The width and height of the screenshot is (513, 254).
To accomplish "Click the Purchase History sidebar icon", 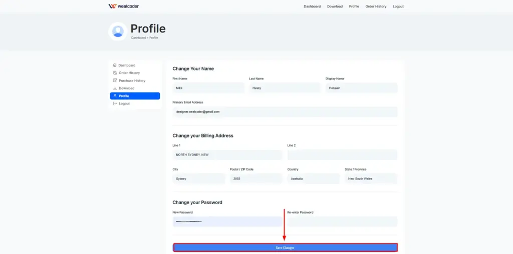I will click(x=115, y=80).
